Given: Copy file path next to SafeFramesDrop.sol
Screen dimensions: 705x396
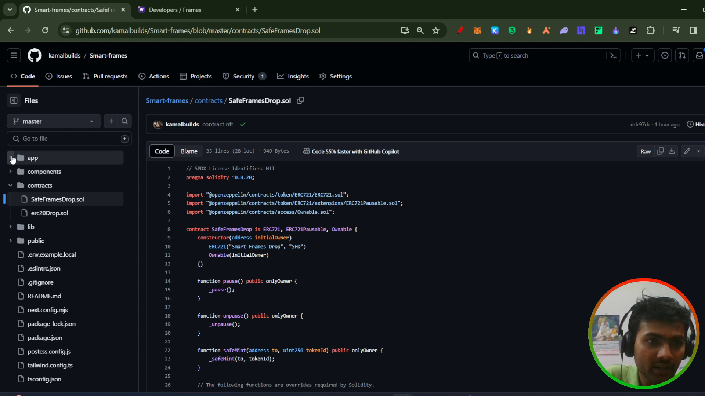Looking at the screenshot, I should [300, 100].
